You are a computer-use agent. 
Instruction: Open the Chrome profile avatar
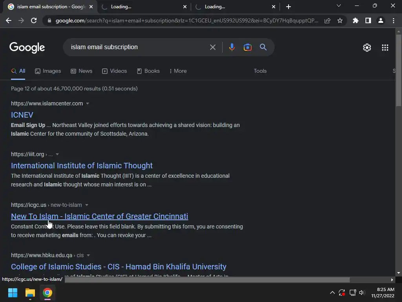(381, 20)
